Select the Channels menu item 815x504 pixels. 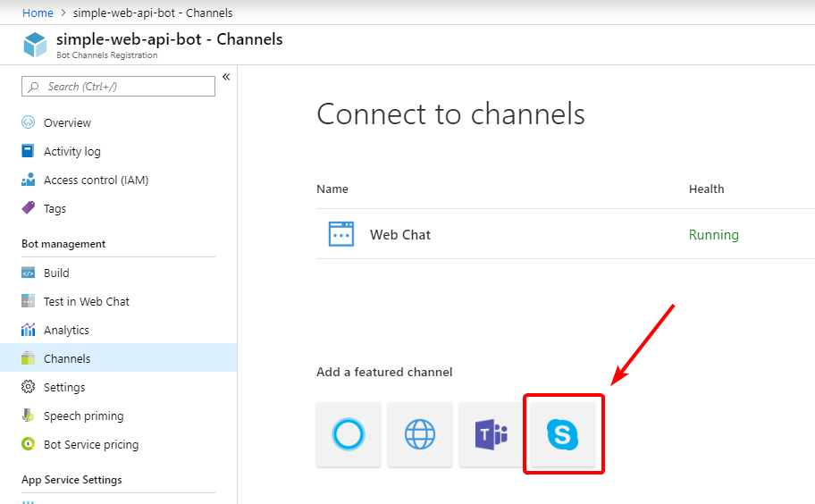(x=119, y=358)
